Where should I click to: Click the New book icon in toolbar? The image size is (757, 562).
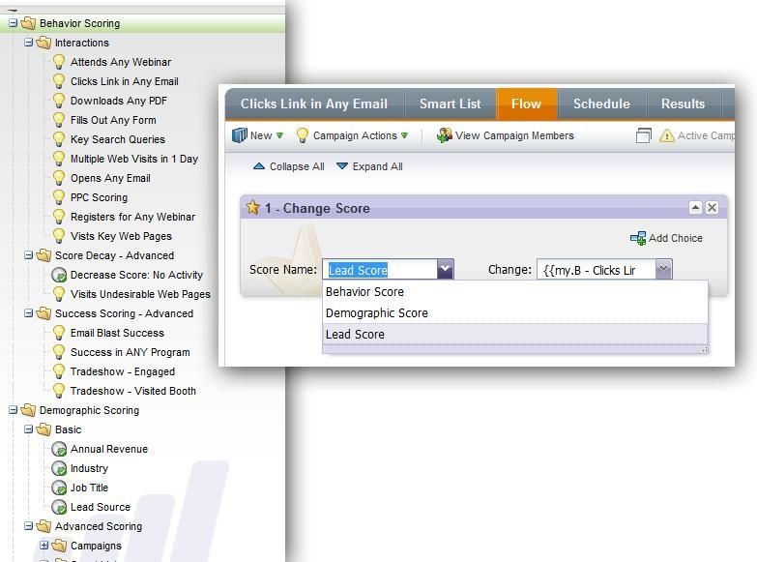tap(240, 135)
